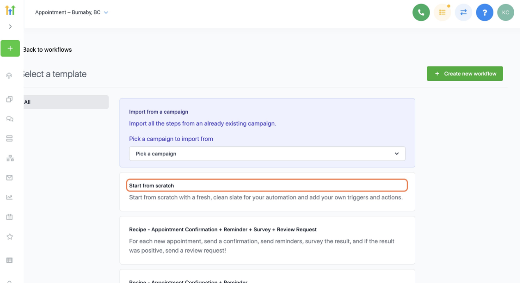Click the blue switch-accounts arrows icon
This screenshot has height=283, width=520.
point(463,12)
